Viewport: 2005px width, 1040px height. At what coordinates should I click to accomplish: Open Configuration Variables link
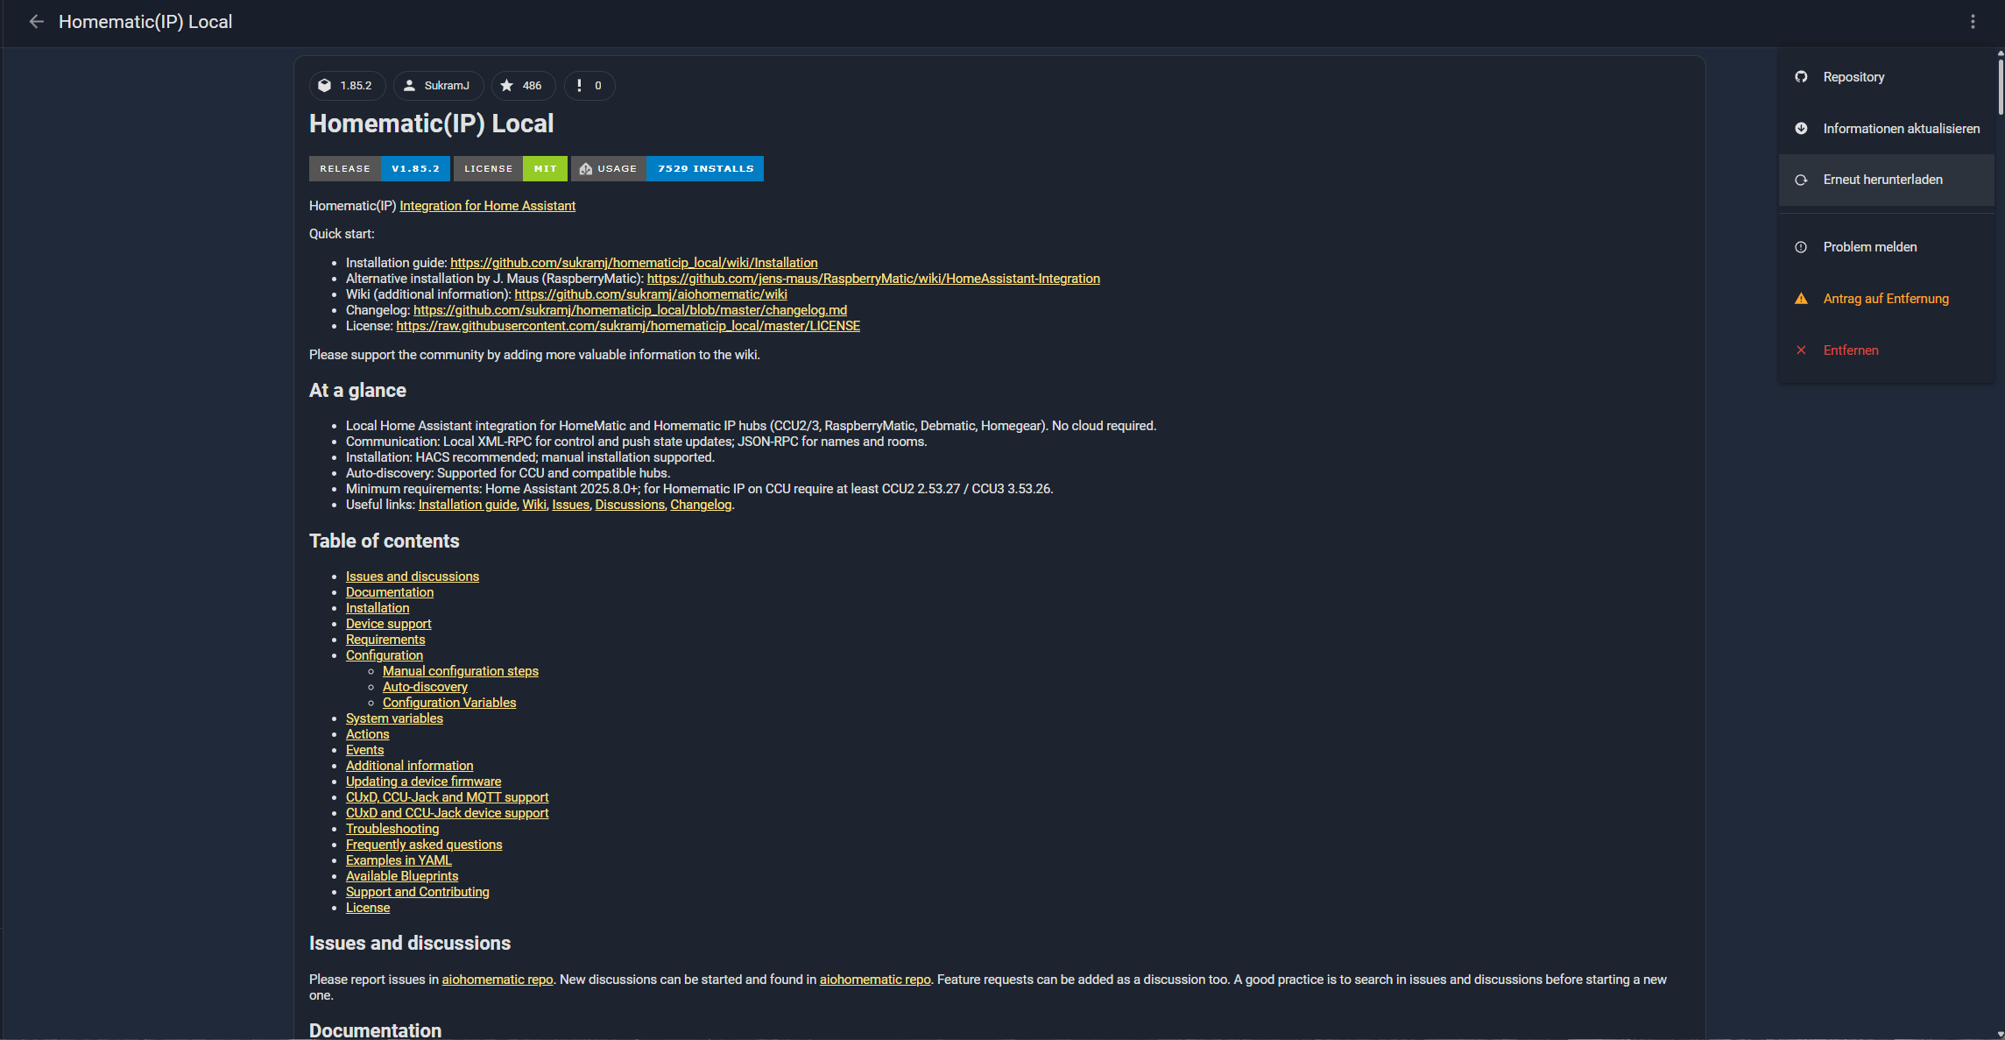click(x=449, y=703)
